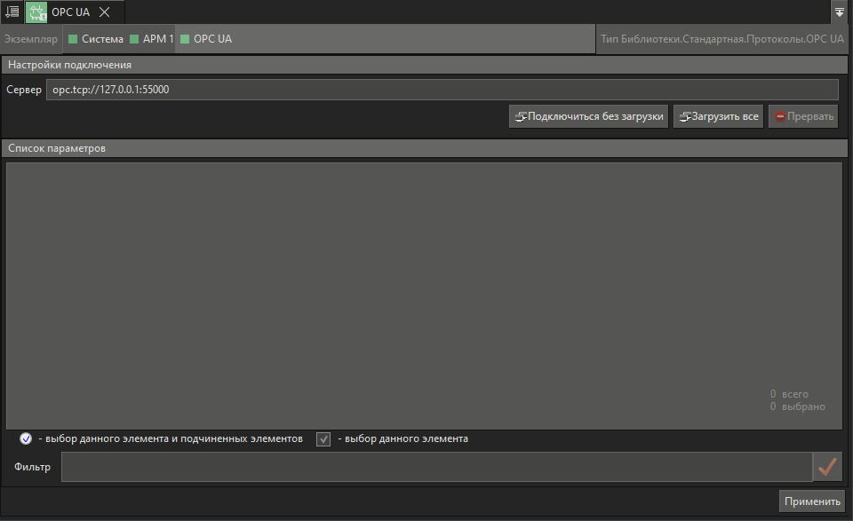Screen dimensions: 853x521
Task: Click the panel list icon left of the tab
Action: click(12, 12)
